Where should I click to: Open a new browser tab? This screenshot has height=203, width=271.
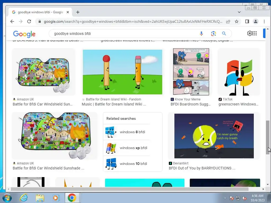(78, 12)
